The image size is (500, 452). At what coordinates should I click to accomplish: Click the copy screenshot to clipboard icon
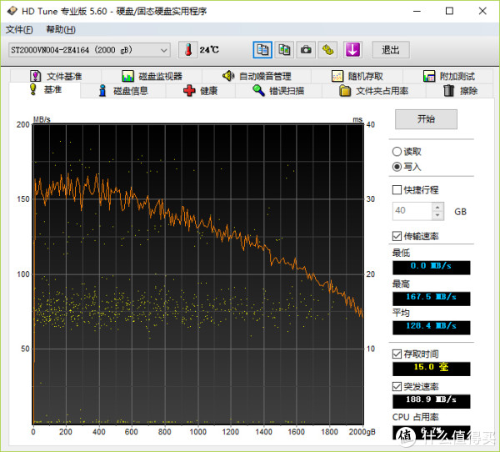point(284,50)
